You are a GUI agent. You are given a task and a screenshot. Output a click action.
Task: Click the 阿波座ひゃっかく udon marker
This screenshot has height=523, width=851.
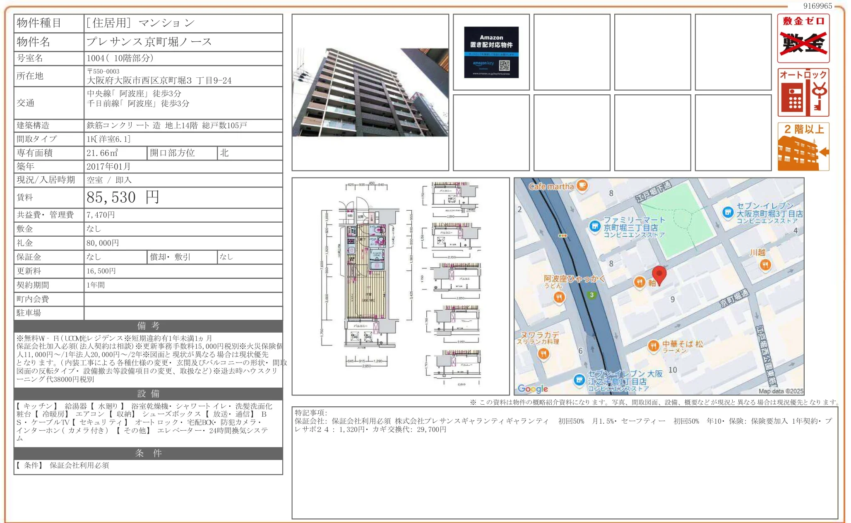559,297
